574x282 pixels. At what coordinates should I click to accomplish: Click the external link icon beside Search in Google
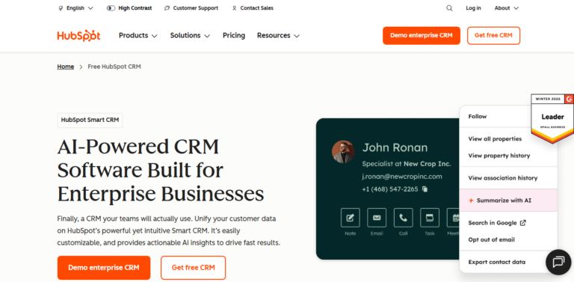[523, 223]
